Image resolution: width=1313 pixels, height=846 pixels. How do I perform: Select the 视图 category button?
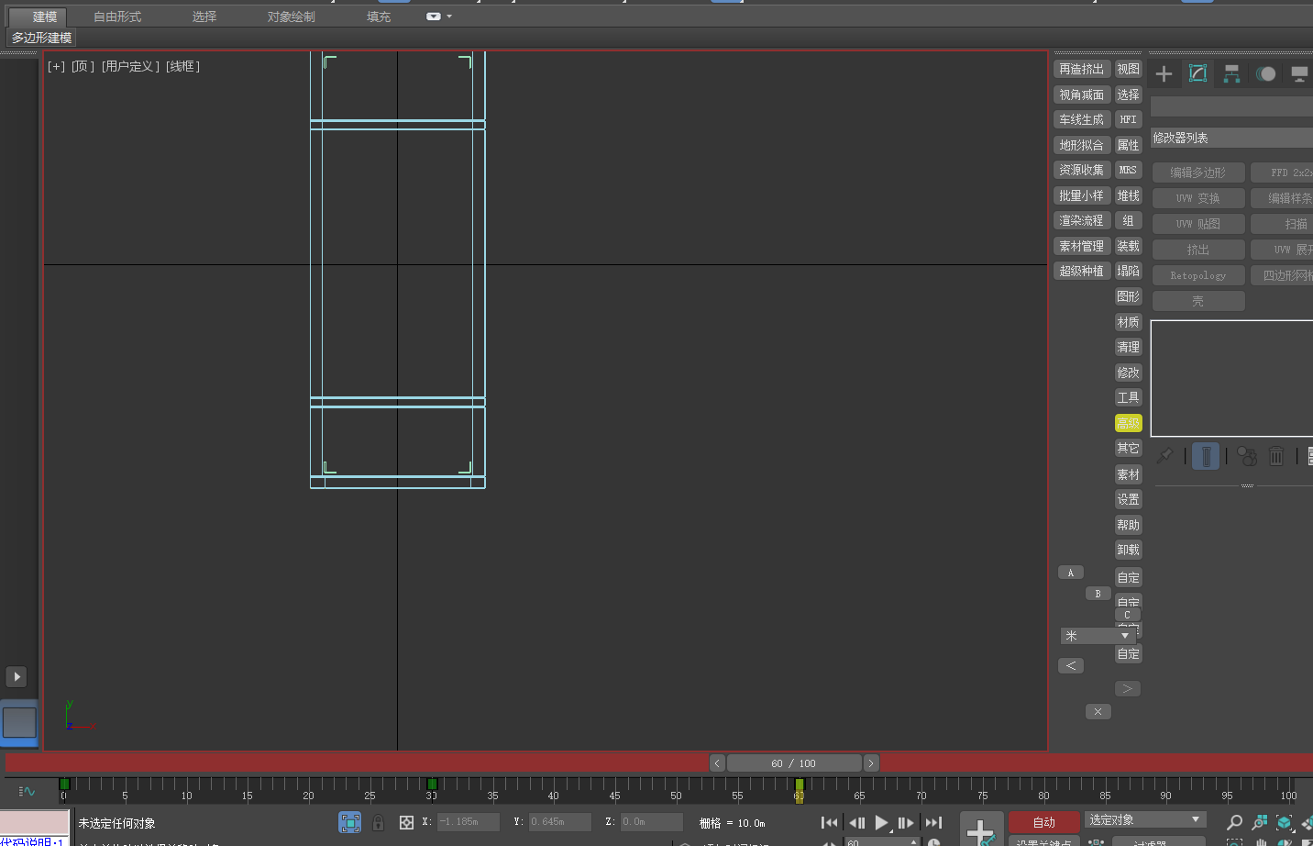click(1129, 70)
